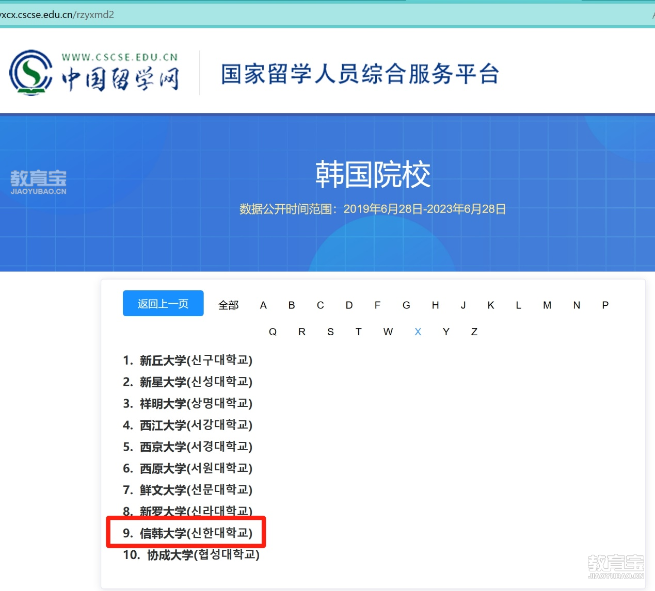This screenshot has width=655, height=591.
Task: Open 鲜文大学 list item
Action: tap(188, 490)
